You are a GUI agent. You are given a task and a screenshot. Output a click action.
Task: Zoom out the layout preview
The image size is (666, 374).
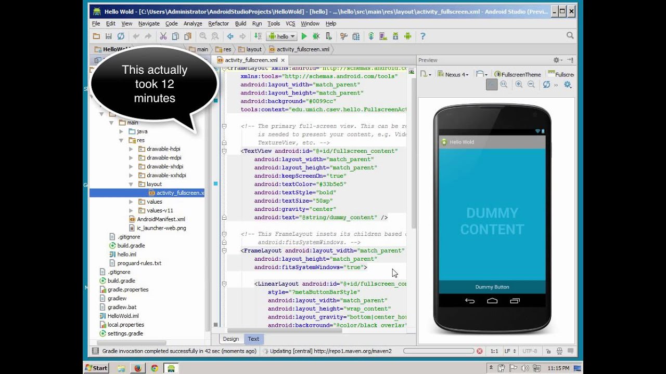[x=531, y=85]
